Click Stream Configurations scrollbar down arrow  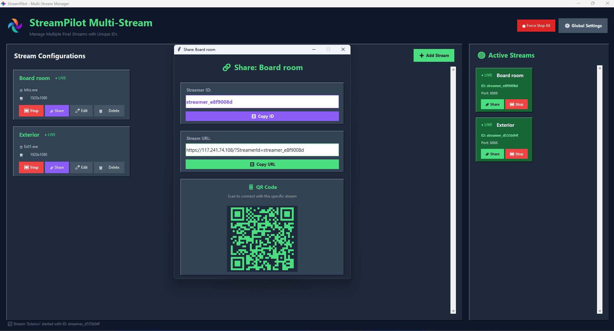(453, 311)
